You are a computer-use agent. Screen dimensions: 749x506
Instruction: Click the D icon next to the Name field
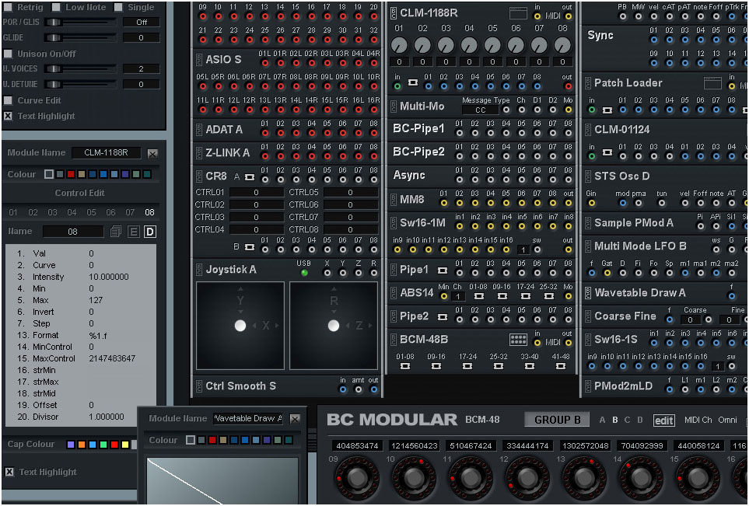coord(150,230)
